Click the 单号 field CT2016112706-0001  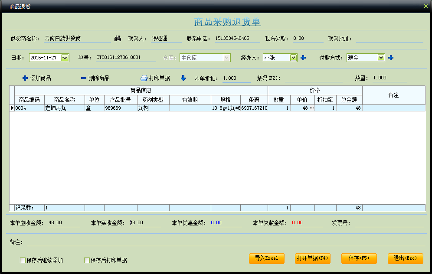(x=126, y=58)
